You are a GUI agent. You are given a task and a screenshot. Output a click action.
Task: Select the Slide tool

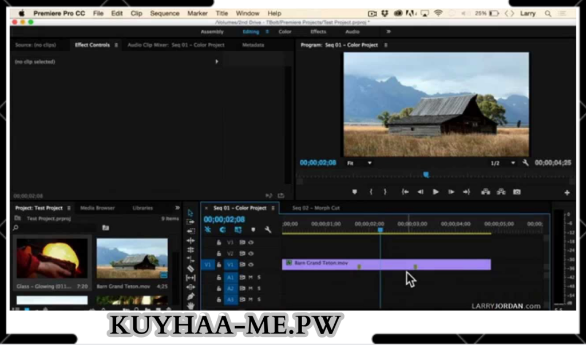[190, 287]
